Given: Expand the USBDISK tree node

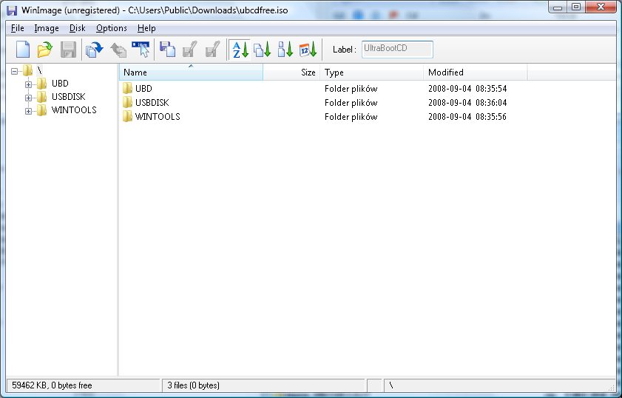Looking at the screenshot, I should [28, 98].
